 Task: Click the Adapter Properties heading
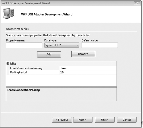click(17, 29)
